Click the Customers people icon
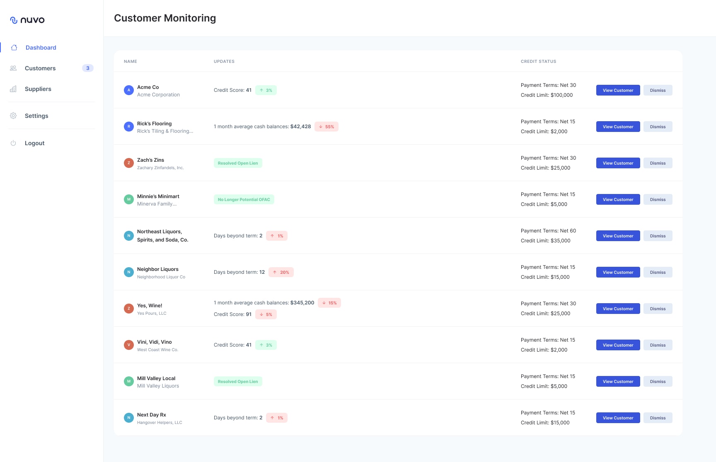 click(13, 68)
